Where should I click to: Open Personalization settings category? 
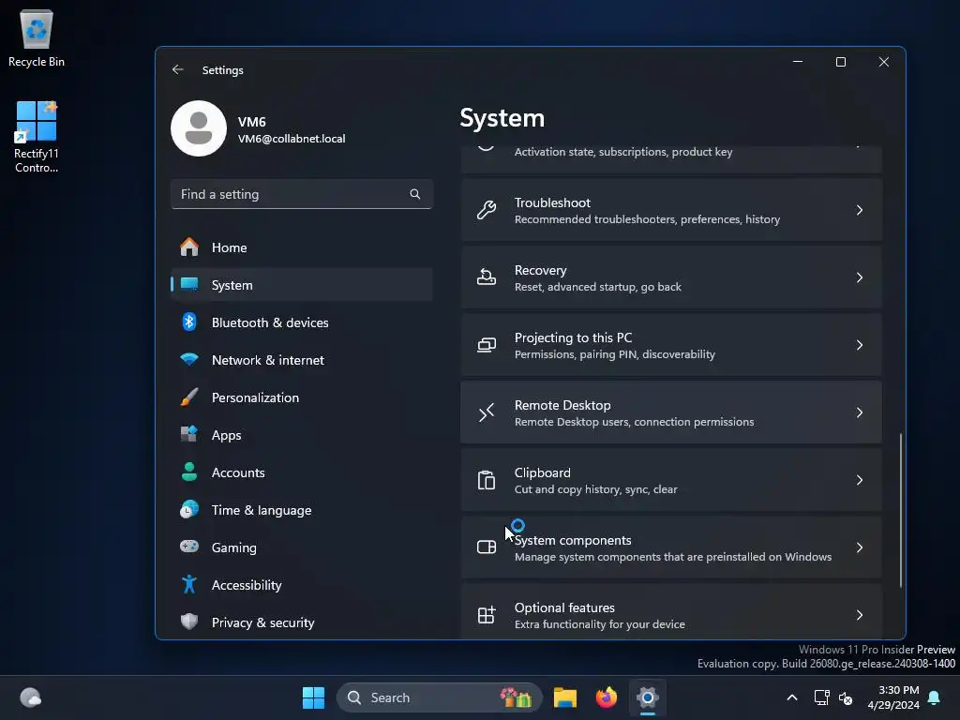[301, 397]
